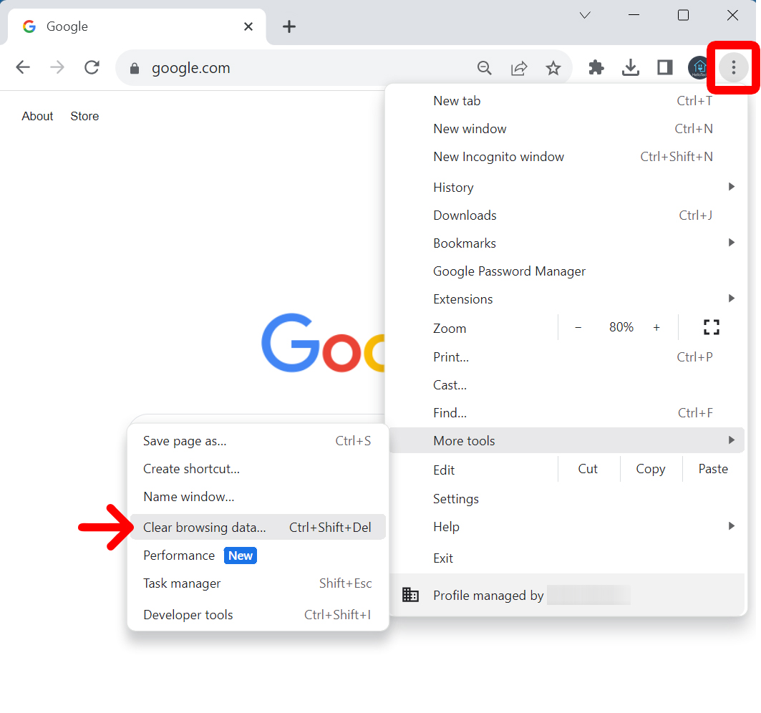The height and width of the screenshot is (713, 761).
Task: Click the Extensions puzzle piece icon
Action: coord(596,67)
